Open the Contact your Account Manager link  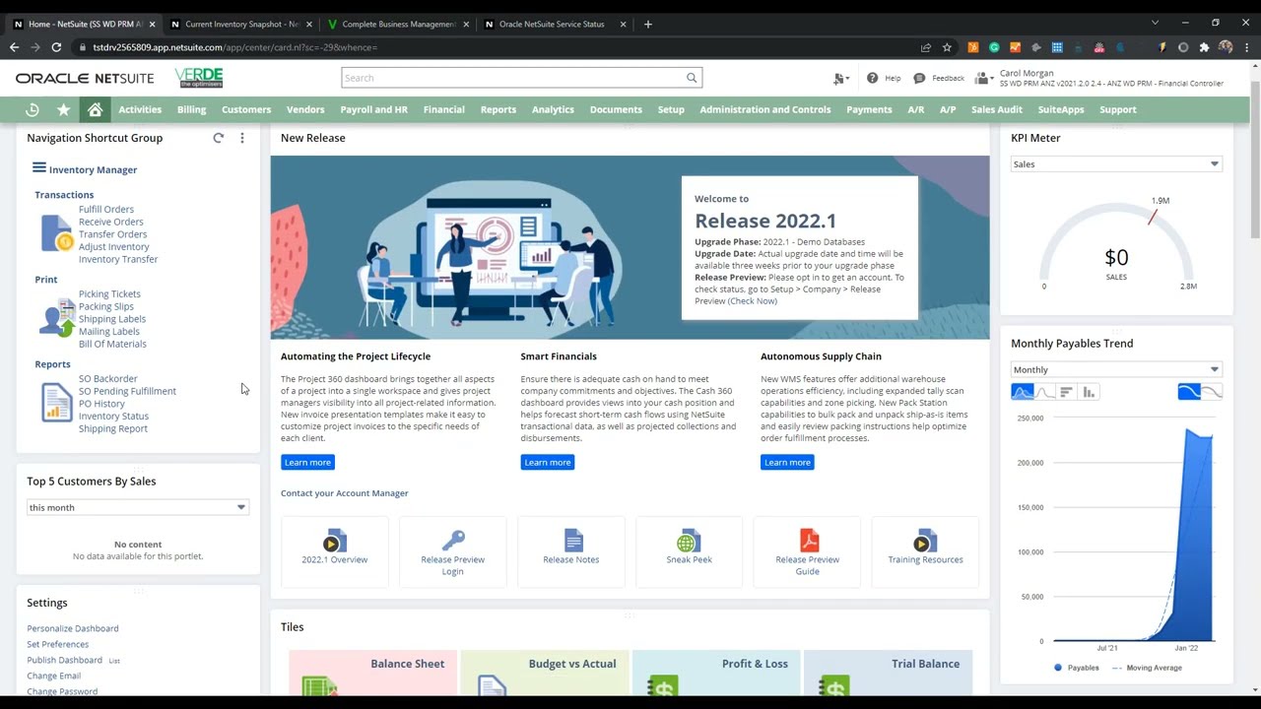point(344,493)
